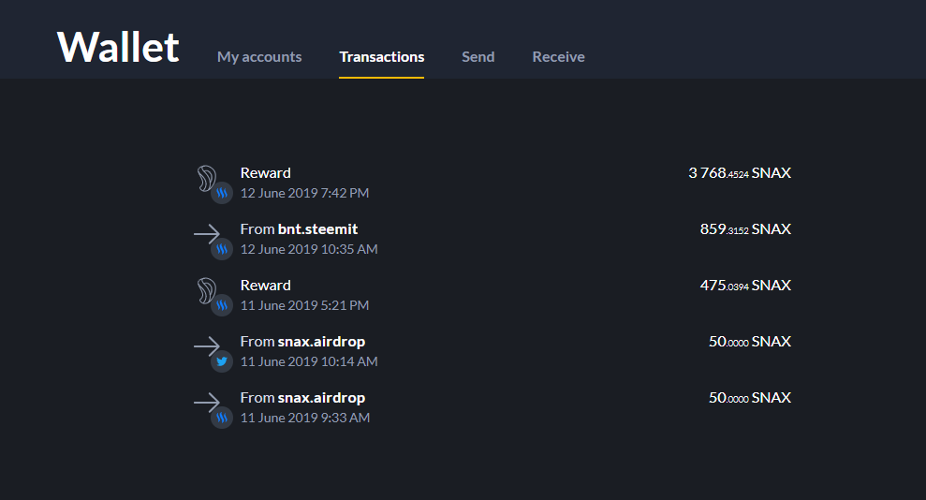Click snax.airdrop sender at 9:33 AM
The image size is (926, 500).
point(321,398)
